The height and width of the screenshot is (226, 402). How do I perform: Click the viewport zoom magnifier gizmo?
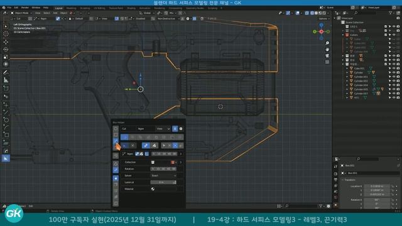point(327,43)
